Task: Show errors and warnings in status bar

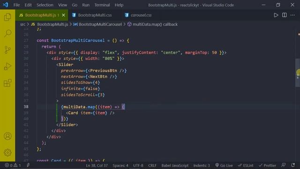Action: tap(13, 165)
